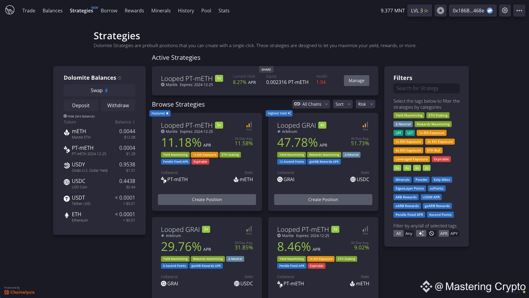Open the Sort dropdown
This screenshot has width=529, height=298.
coord(343,104)
